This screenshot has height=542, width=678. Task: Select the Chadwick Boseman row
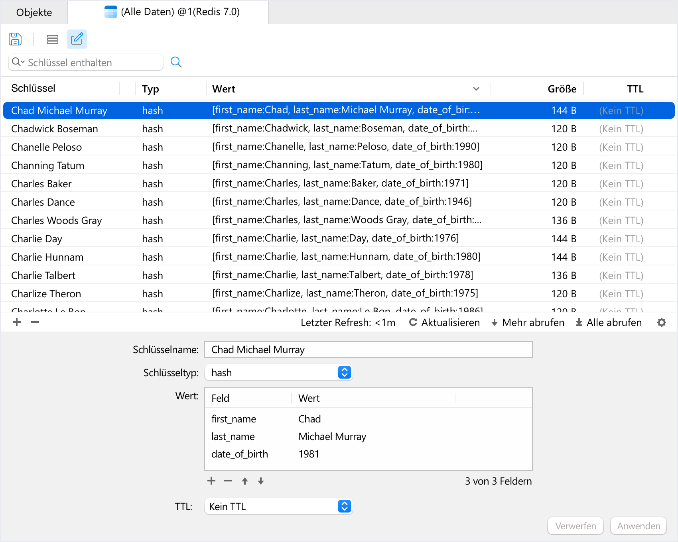click(339, 129)
